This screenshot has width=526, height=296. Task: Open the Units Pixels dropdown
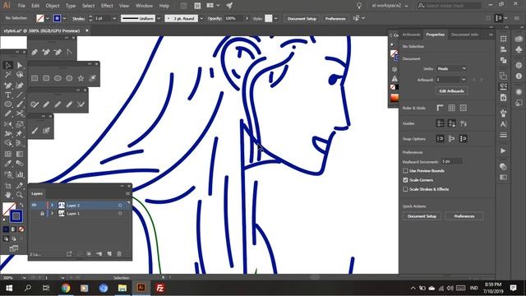tap(451, 69)
